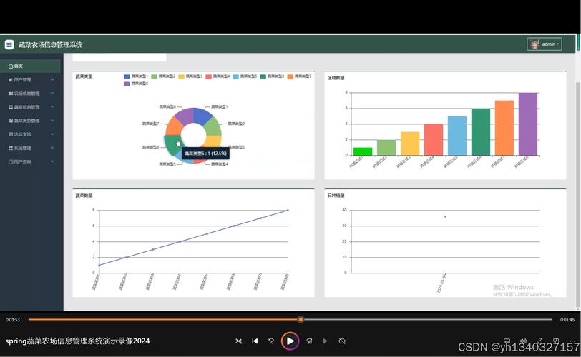Click the data point in 日种植量 chart
Image resolution: width=581 pixels, height=357 pixels.
445,216
